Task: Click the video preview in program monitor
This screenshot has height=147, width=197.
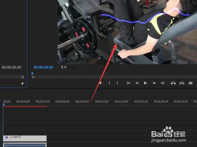Action: (x=127, y=32)
